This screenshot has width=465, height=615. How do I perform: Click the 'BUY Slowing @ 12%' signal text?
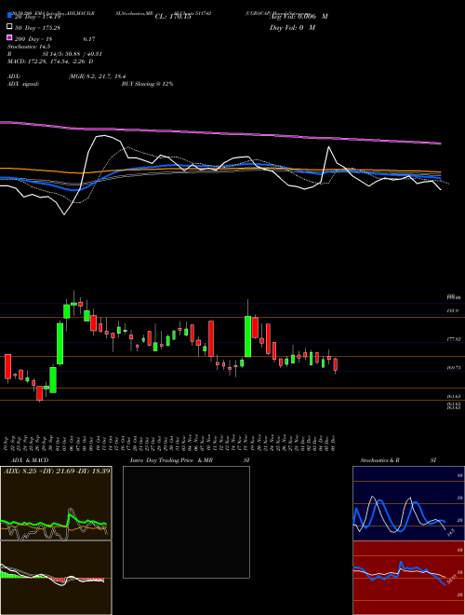point(147,84)
